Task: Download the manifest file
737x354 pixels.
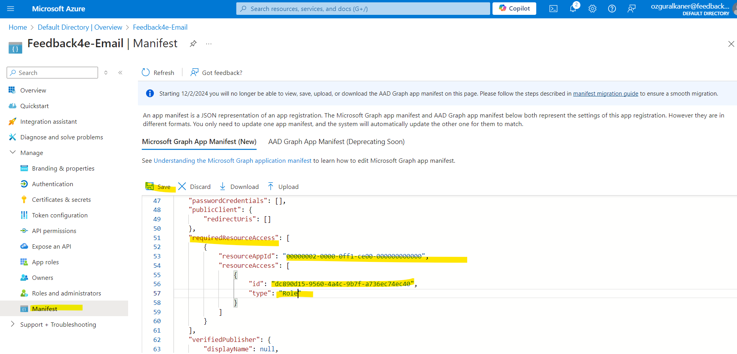Action: [x=239, y=187]
